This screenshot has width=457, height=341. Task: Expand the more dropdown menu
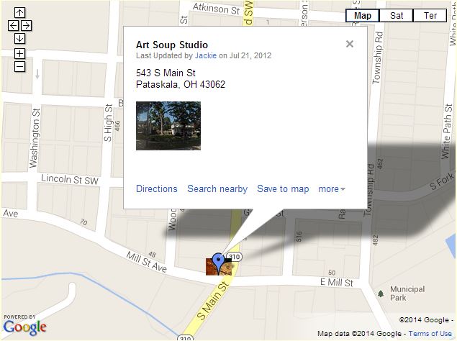coord(332,189)
